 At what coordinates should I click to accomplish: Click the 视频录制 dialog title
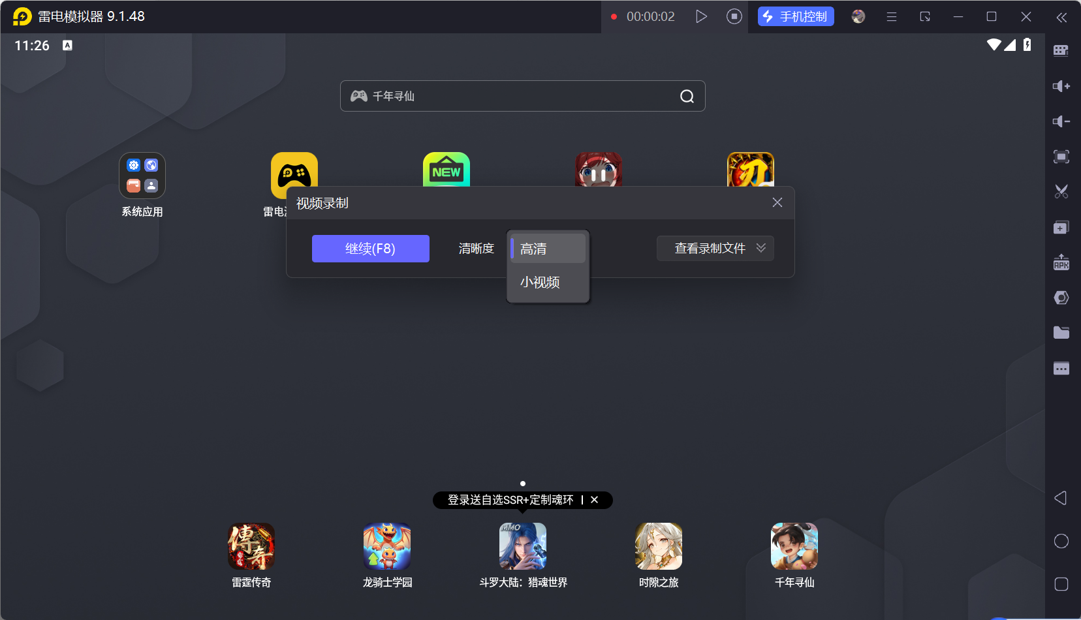[x=322, y=204]
